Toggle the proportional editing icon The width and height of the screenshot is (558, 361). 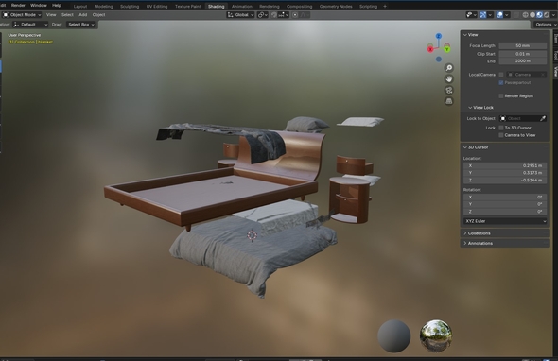[x=295, y=15]
